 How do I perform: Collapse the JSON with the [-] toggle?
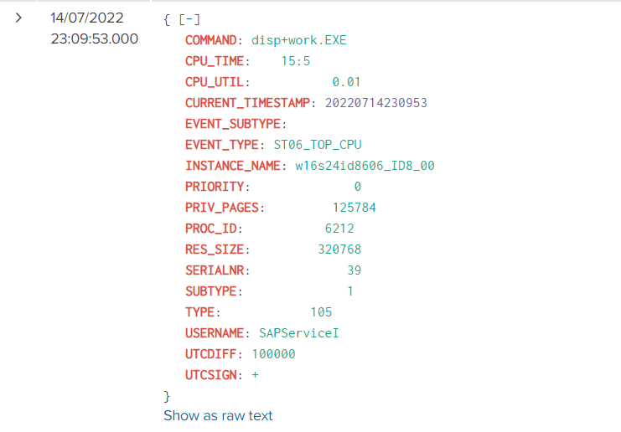[189, 18]
